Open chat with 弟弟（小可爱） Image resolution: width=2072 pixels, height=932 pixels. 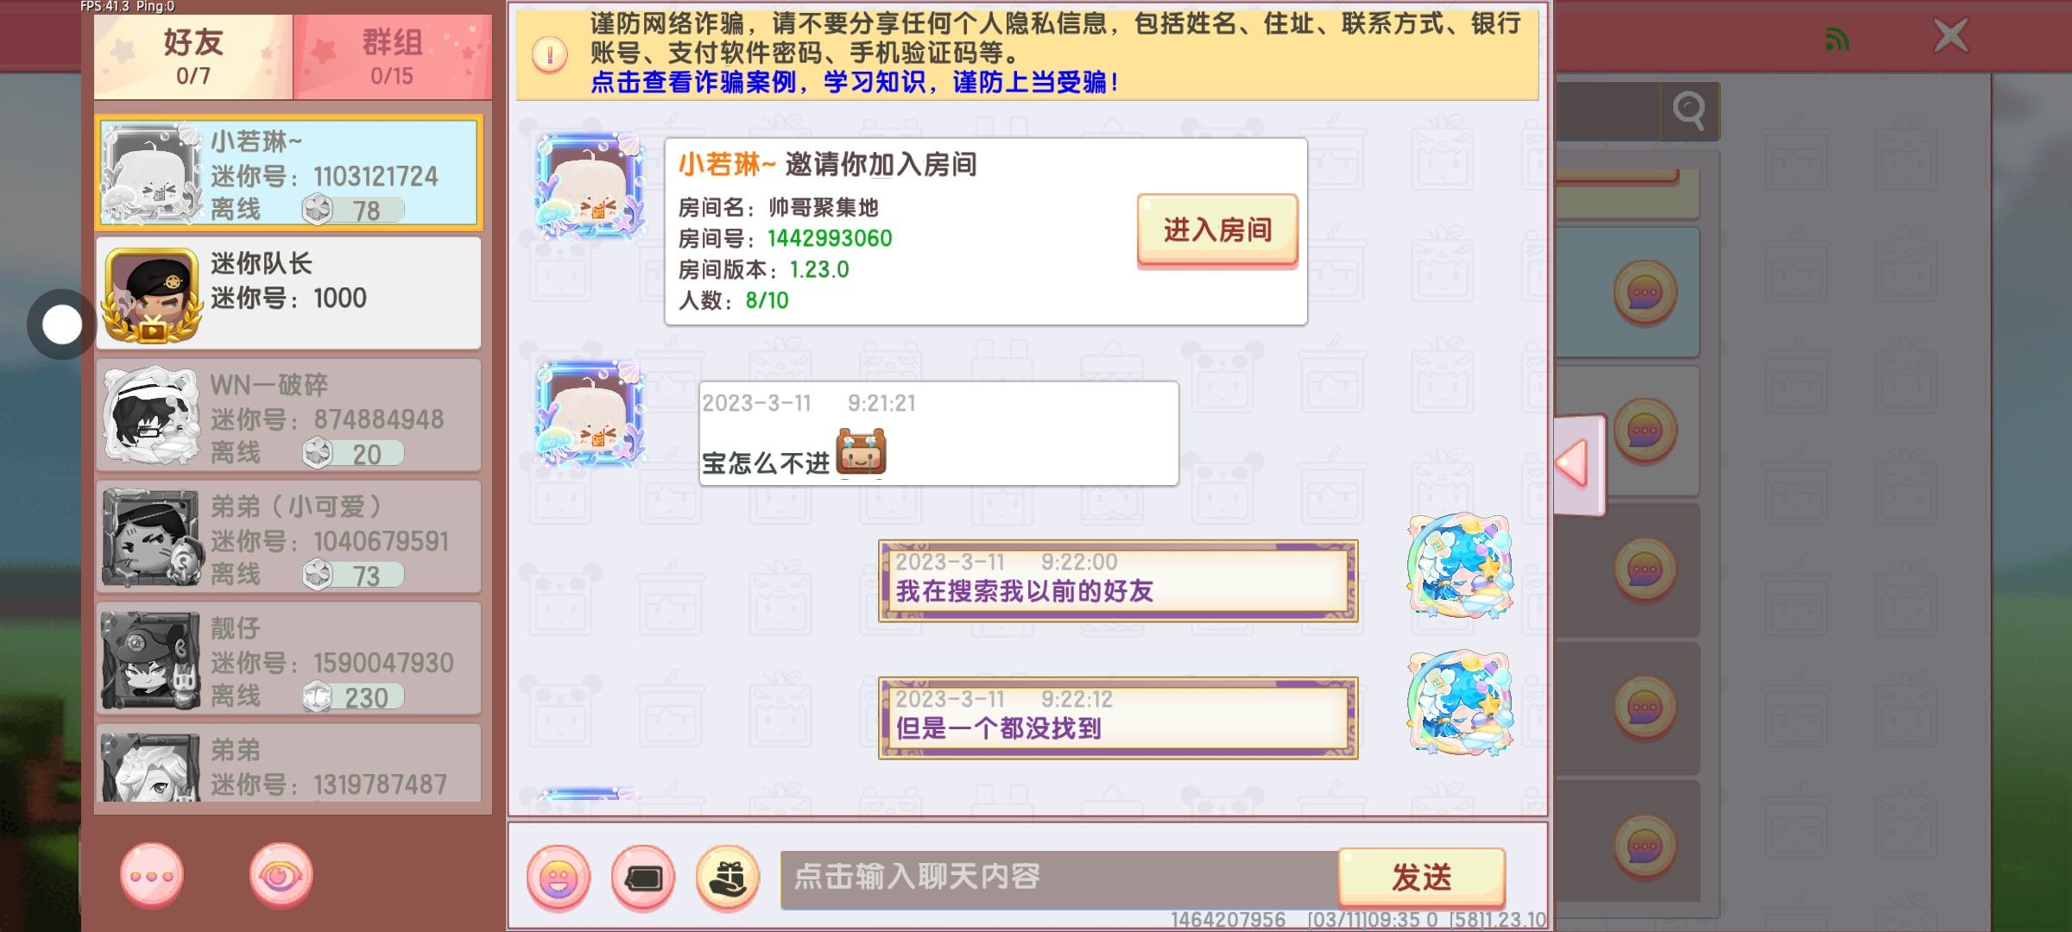[288, 537]
